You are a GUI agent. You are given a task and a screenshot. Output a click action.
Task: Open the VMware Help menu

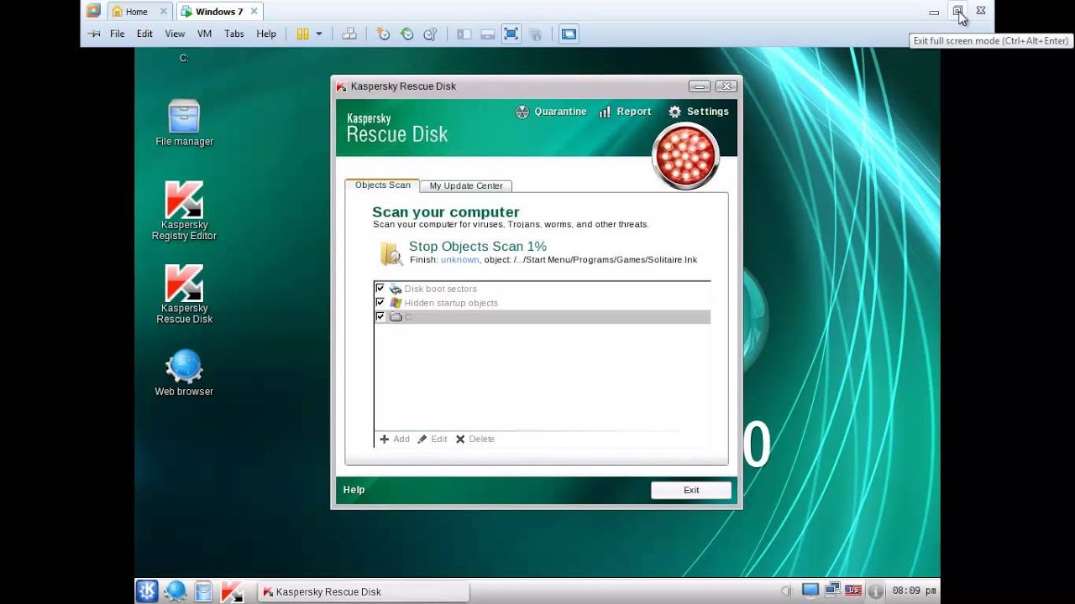click(266, 34)
